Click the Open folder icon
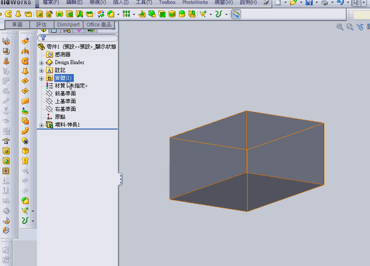The image size is (370, 266). pyautogui.click(x=293, y=3)
